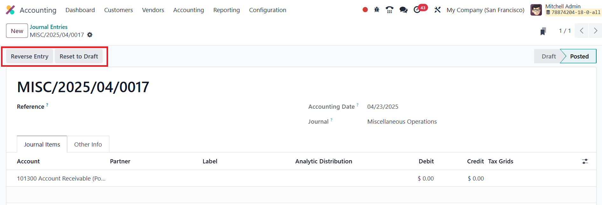Image resolution: width=602 pixels, height=205 pixels.
Task: Switch to the Other Info tab
Action: [88, 144]
